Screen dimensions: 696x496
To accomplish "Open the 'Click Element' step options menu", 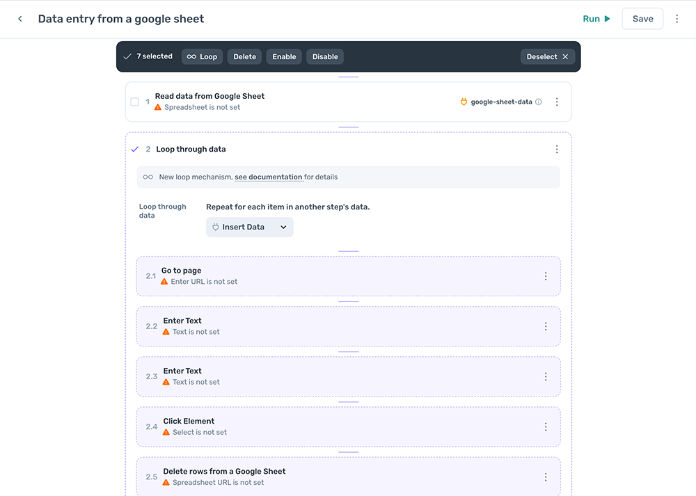I will click(546, 426).
